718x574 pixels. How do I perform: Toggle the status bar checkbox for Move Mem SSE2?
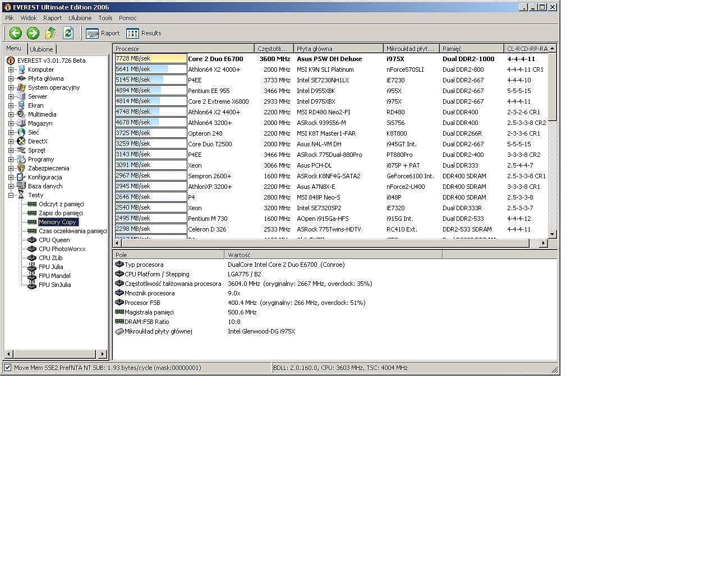point(8,368)
